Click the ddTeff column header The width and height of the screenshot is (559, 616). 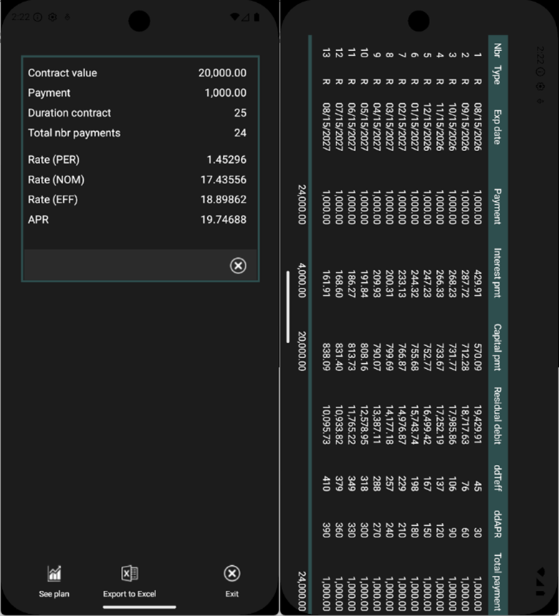click(497, 478)
